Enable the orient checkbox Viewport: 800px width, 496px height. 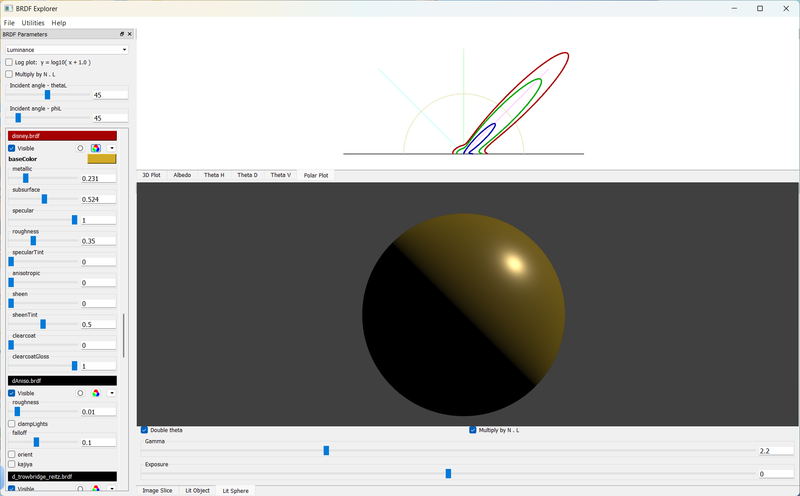coord(12,454)
